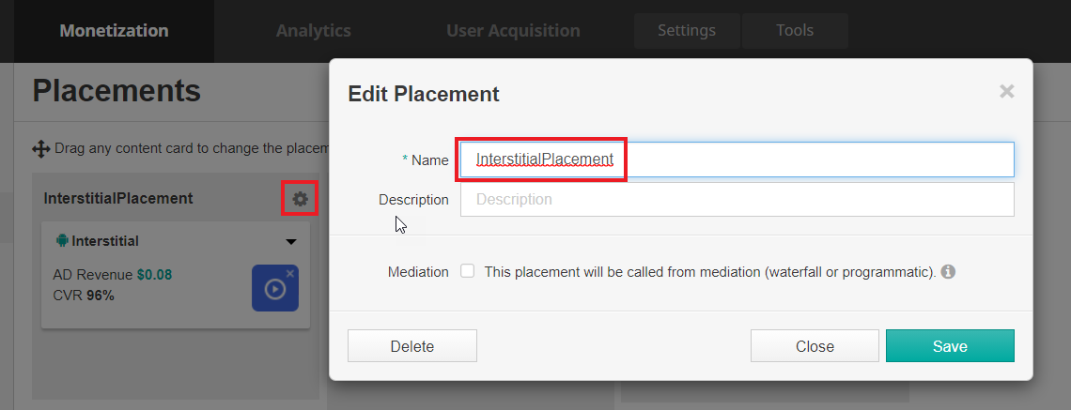Click the Android robot icon beside Interstitial
1071x410 pixels.
[63, 241]
